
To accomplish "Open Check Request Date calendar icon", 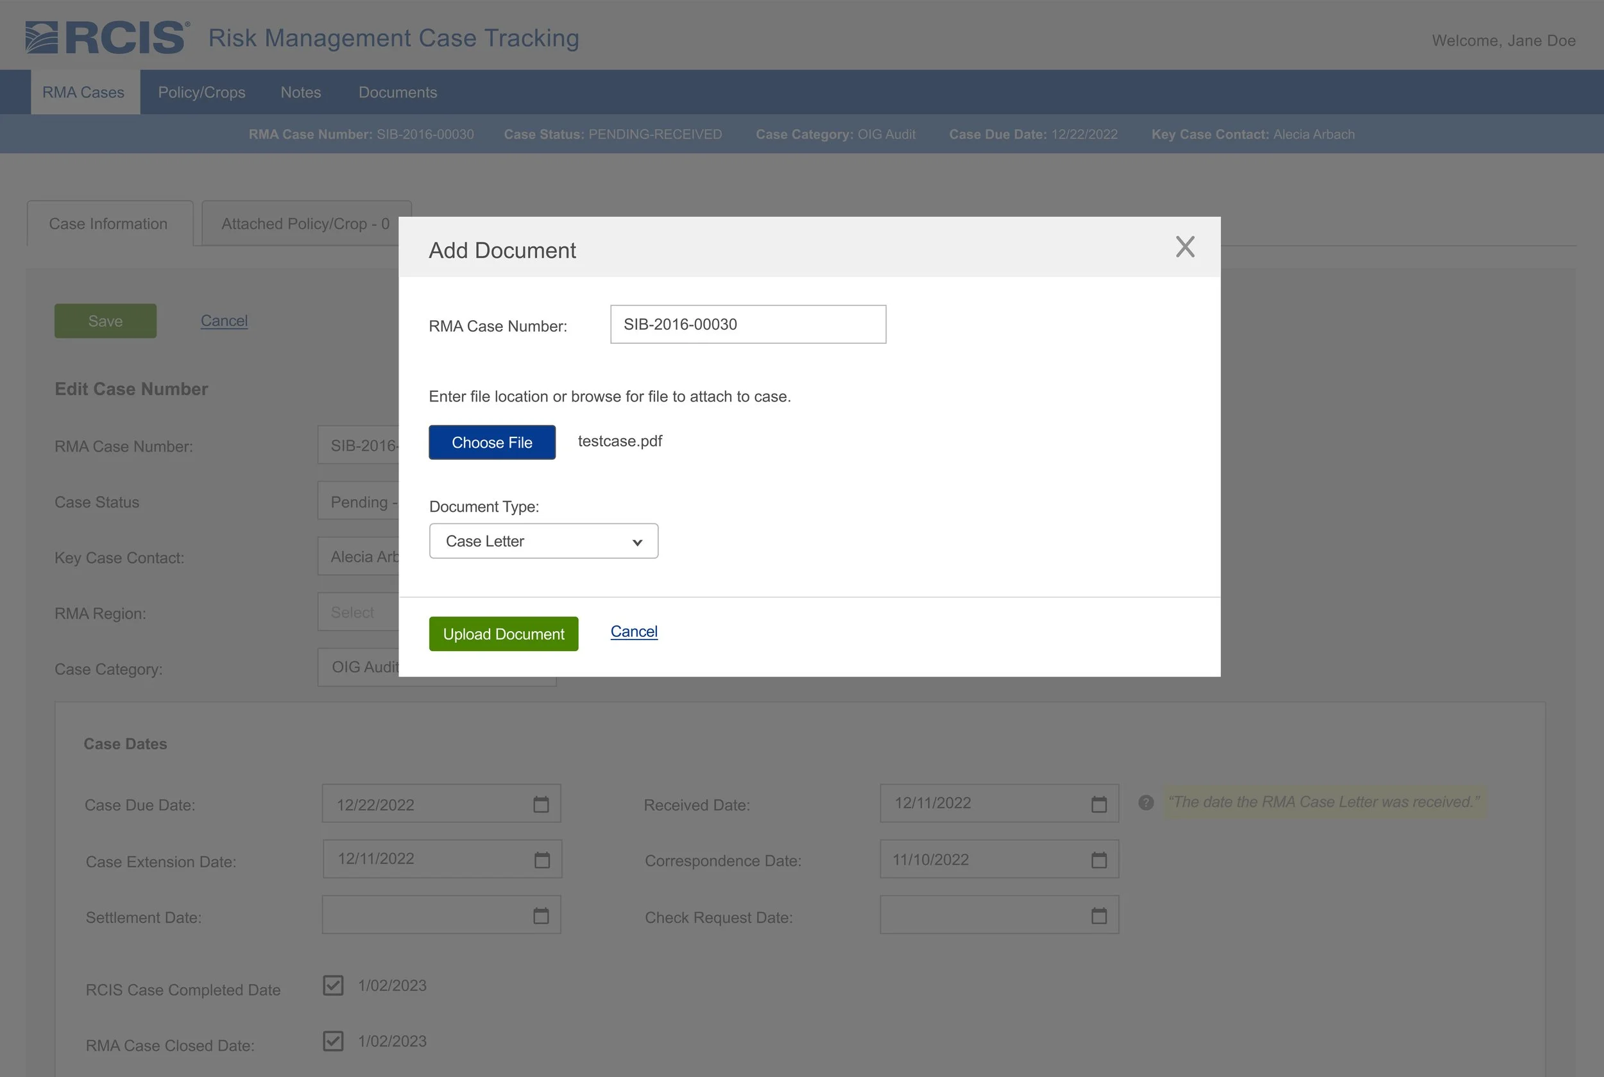I will 1098,915.
